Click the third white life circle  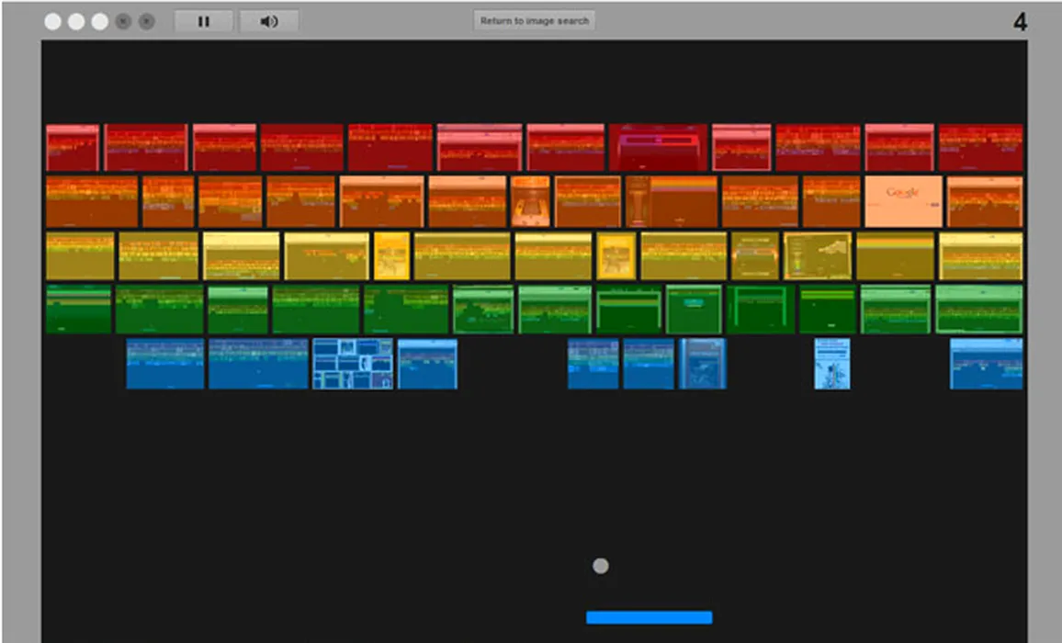point(99,21)
